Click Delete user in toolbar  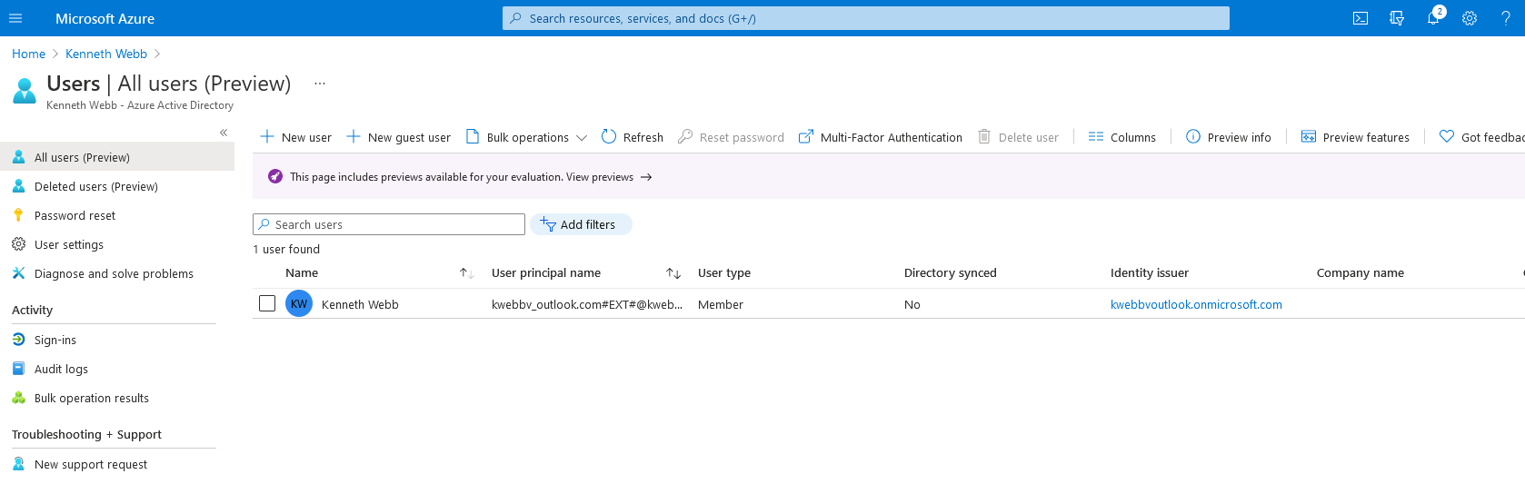(x=1018, y=137)
